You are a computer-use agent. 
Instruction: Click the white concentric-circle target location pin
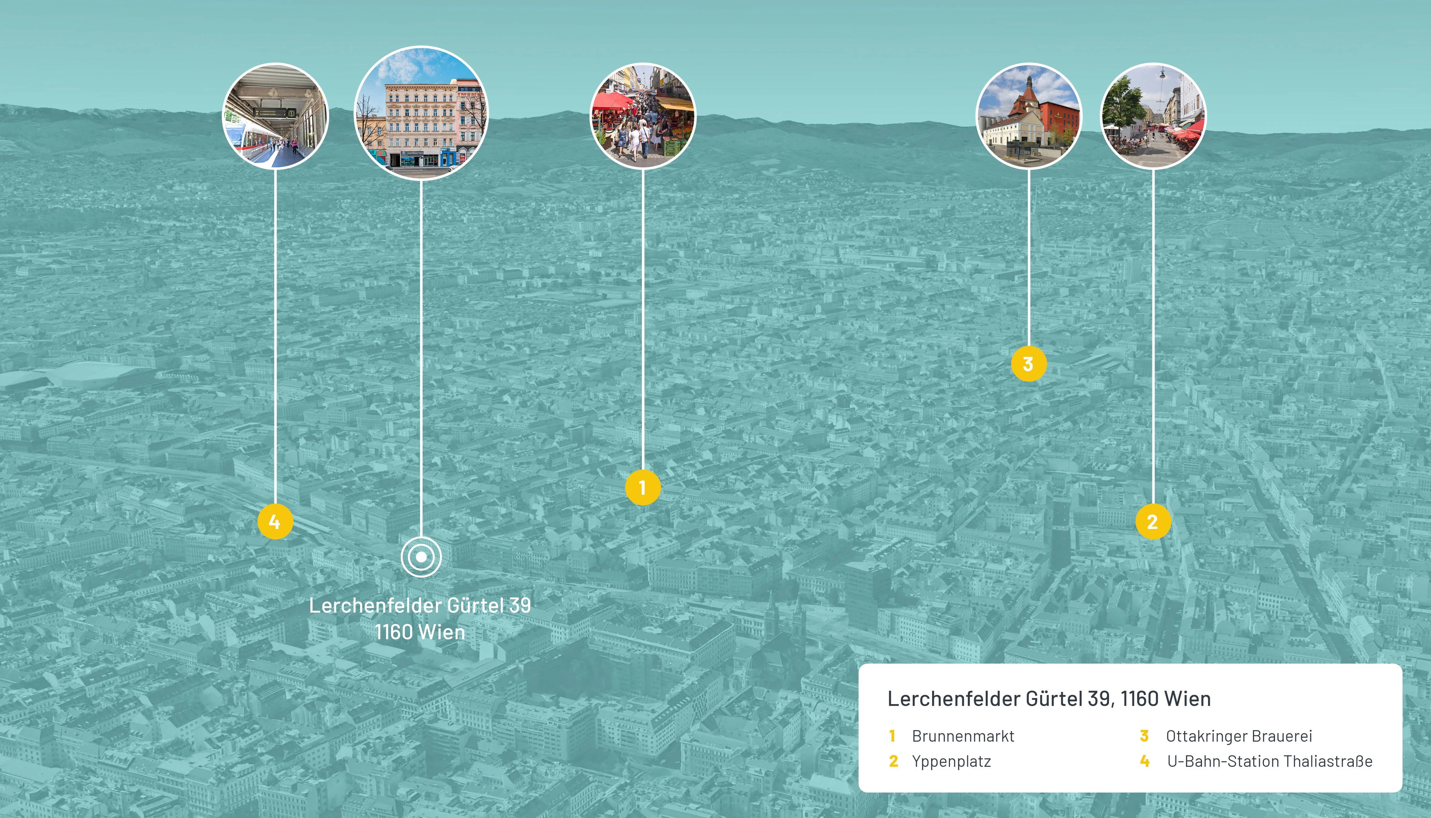point(421,557)
